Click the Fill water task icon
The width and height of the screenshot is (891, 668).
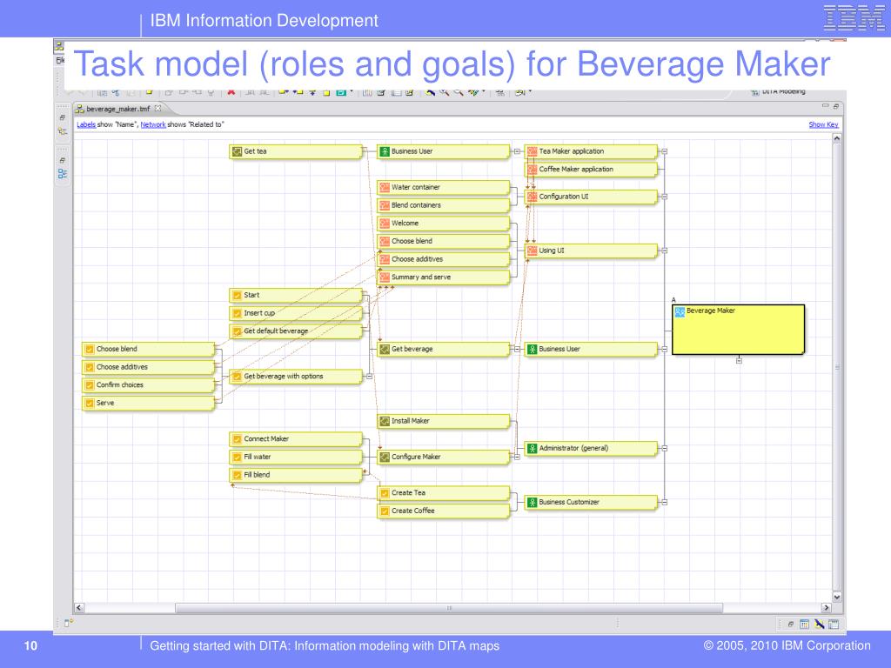[x=237, y=458]
